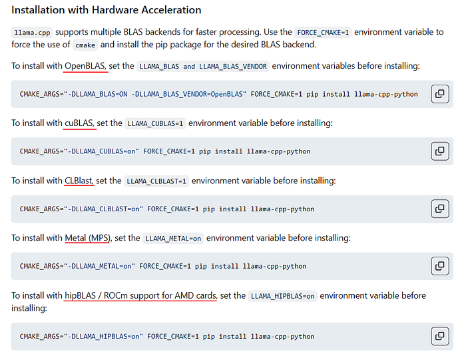The width and height of the screenshot is (466, 358).
Task: Copy the CLBlast install command
Action: point(440,209)
